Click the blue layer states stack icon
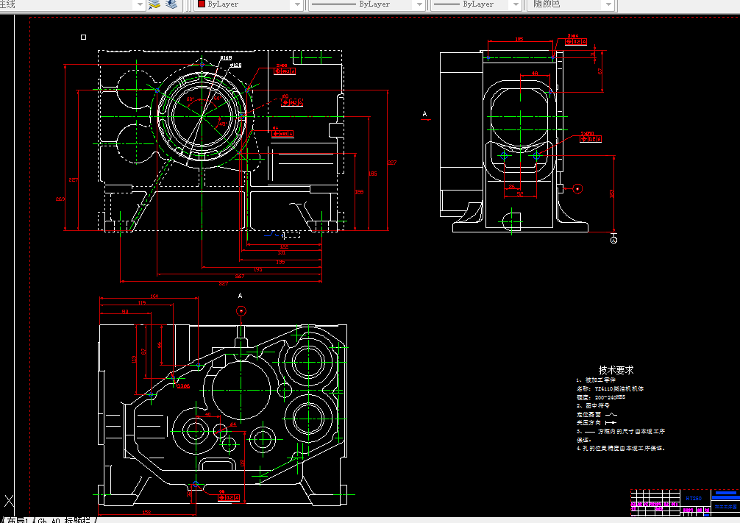This screenshot has height=523, width=740. pos(171,4)
